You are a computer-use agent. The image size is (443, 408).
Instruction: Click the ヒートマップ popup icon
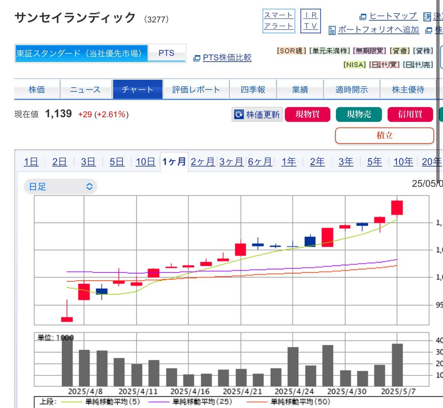point(363,17)
